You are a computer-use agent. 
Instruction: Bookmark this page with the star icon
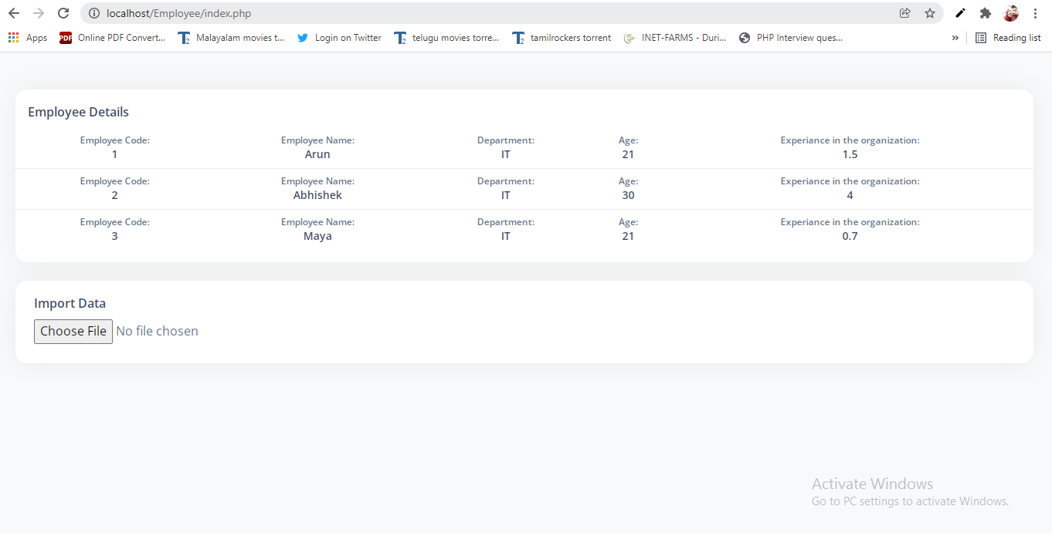click(x=930, y=13)
